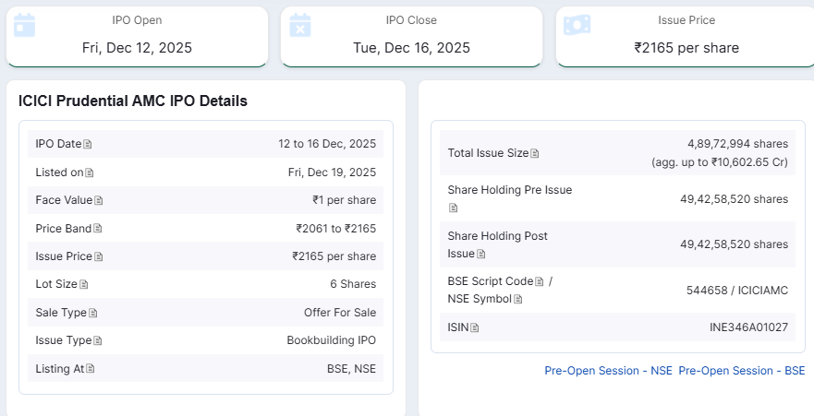This screenshot has width=814, height=416.
Task: Click the Price Band info icon
Action: pos(98,229)
